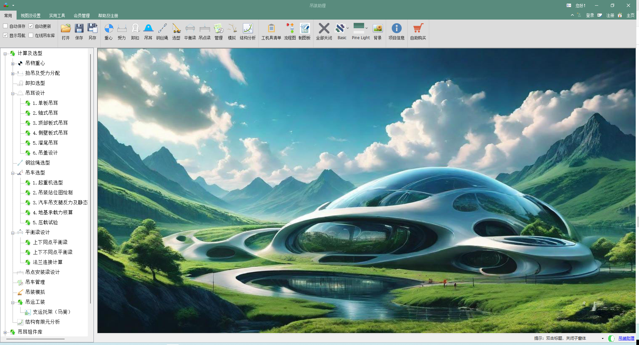
Task: Expand the 抬吊及受力分配 tree node
Action: tap(13, 74)
